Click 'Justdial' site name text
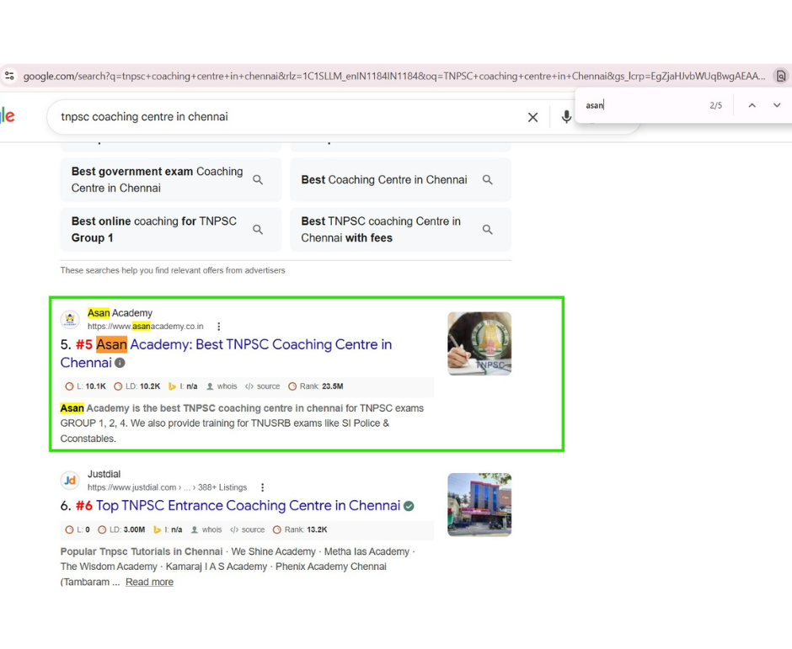The width and height of the screenshot is (792, 649). [x=104, y=474]
